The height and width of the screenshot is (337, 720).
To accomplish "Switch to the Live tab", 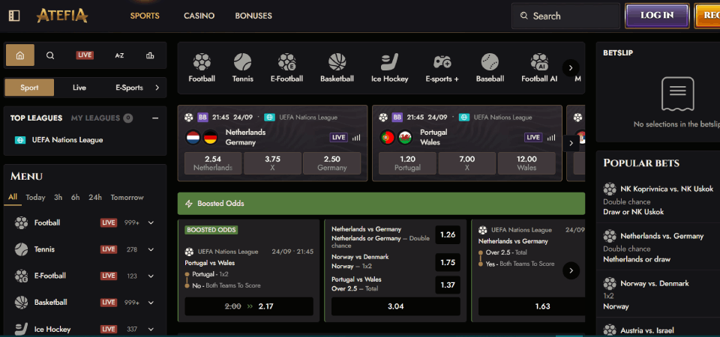I will point(79,88).
